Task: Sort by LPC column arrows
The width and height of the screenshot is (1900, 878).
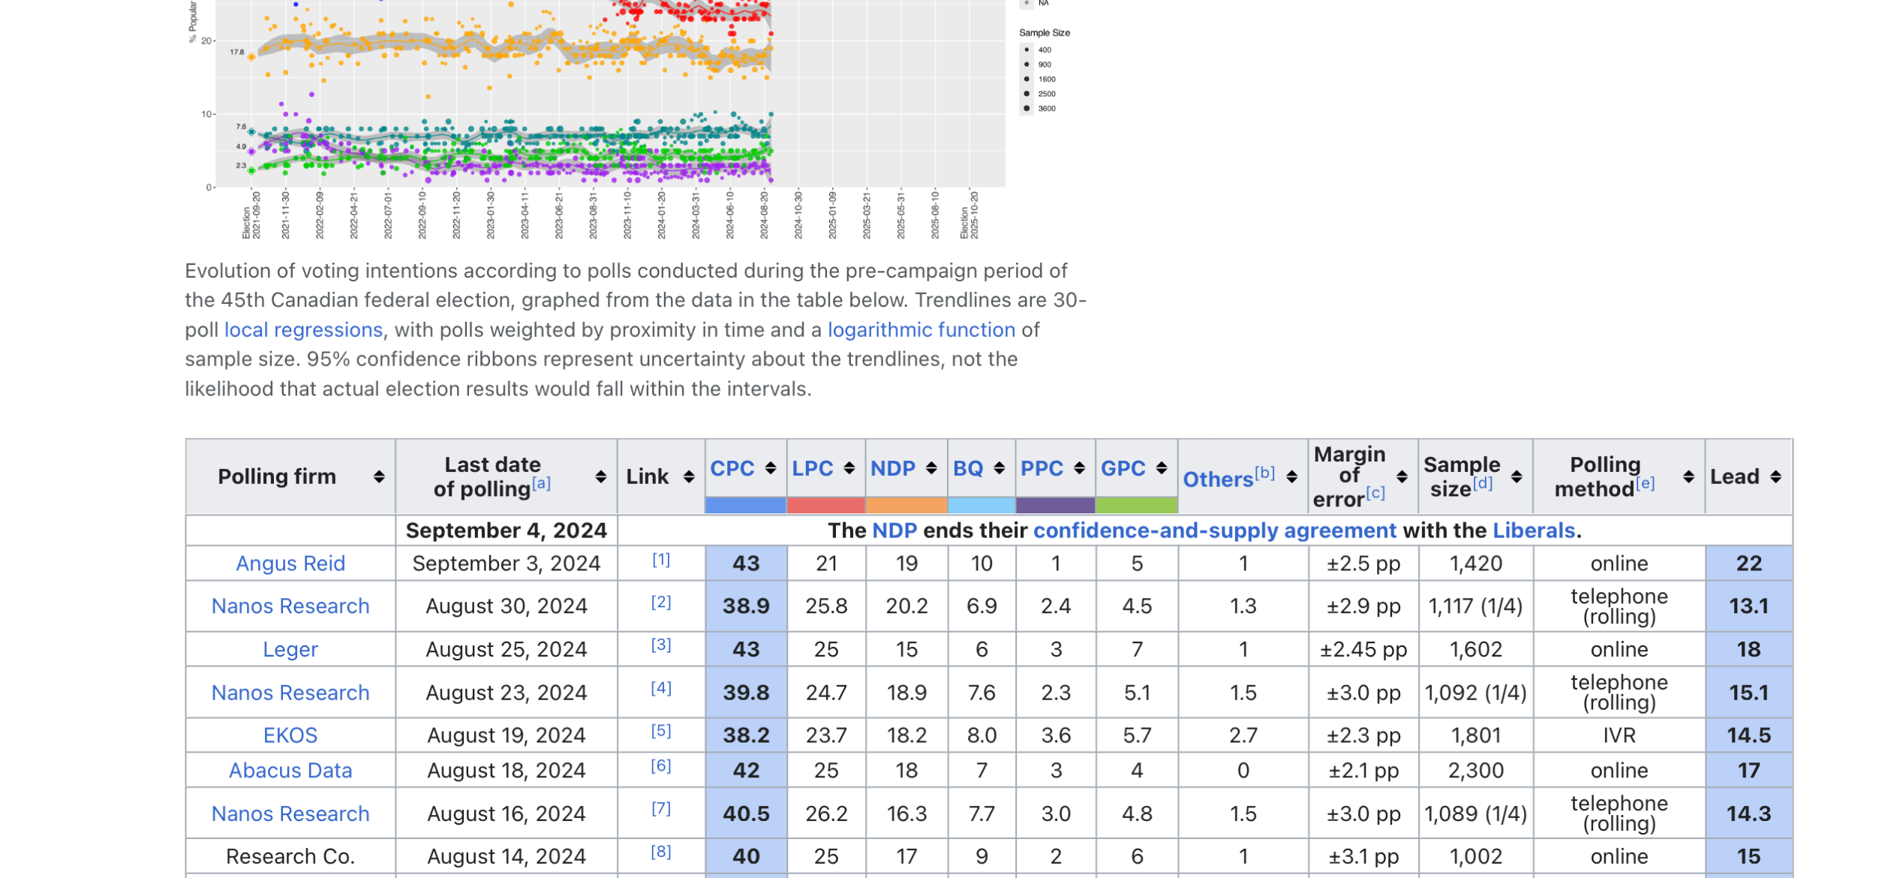Action: pyautogui.click(x=849, y=468)
